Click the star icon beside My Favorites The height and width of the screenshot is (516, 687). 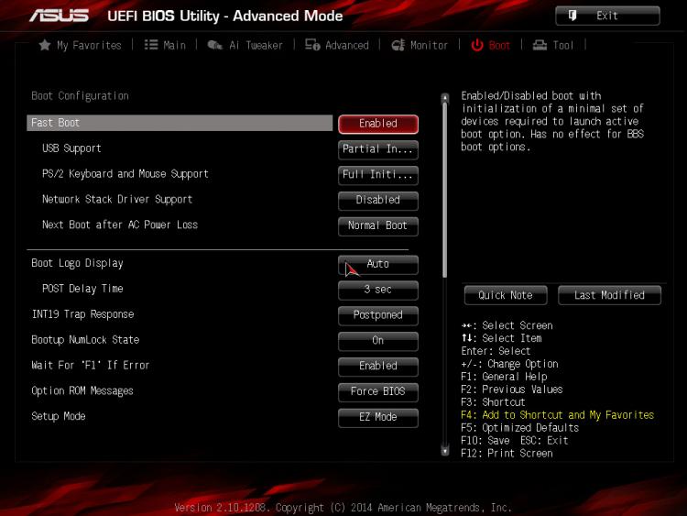point(45,45)
